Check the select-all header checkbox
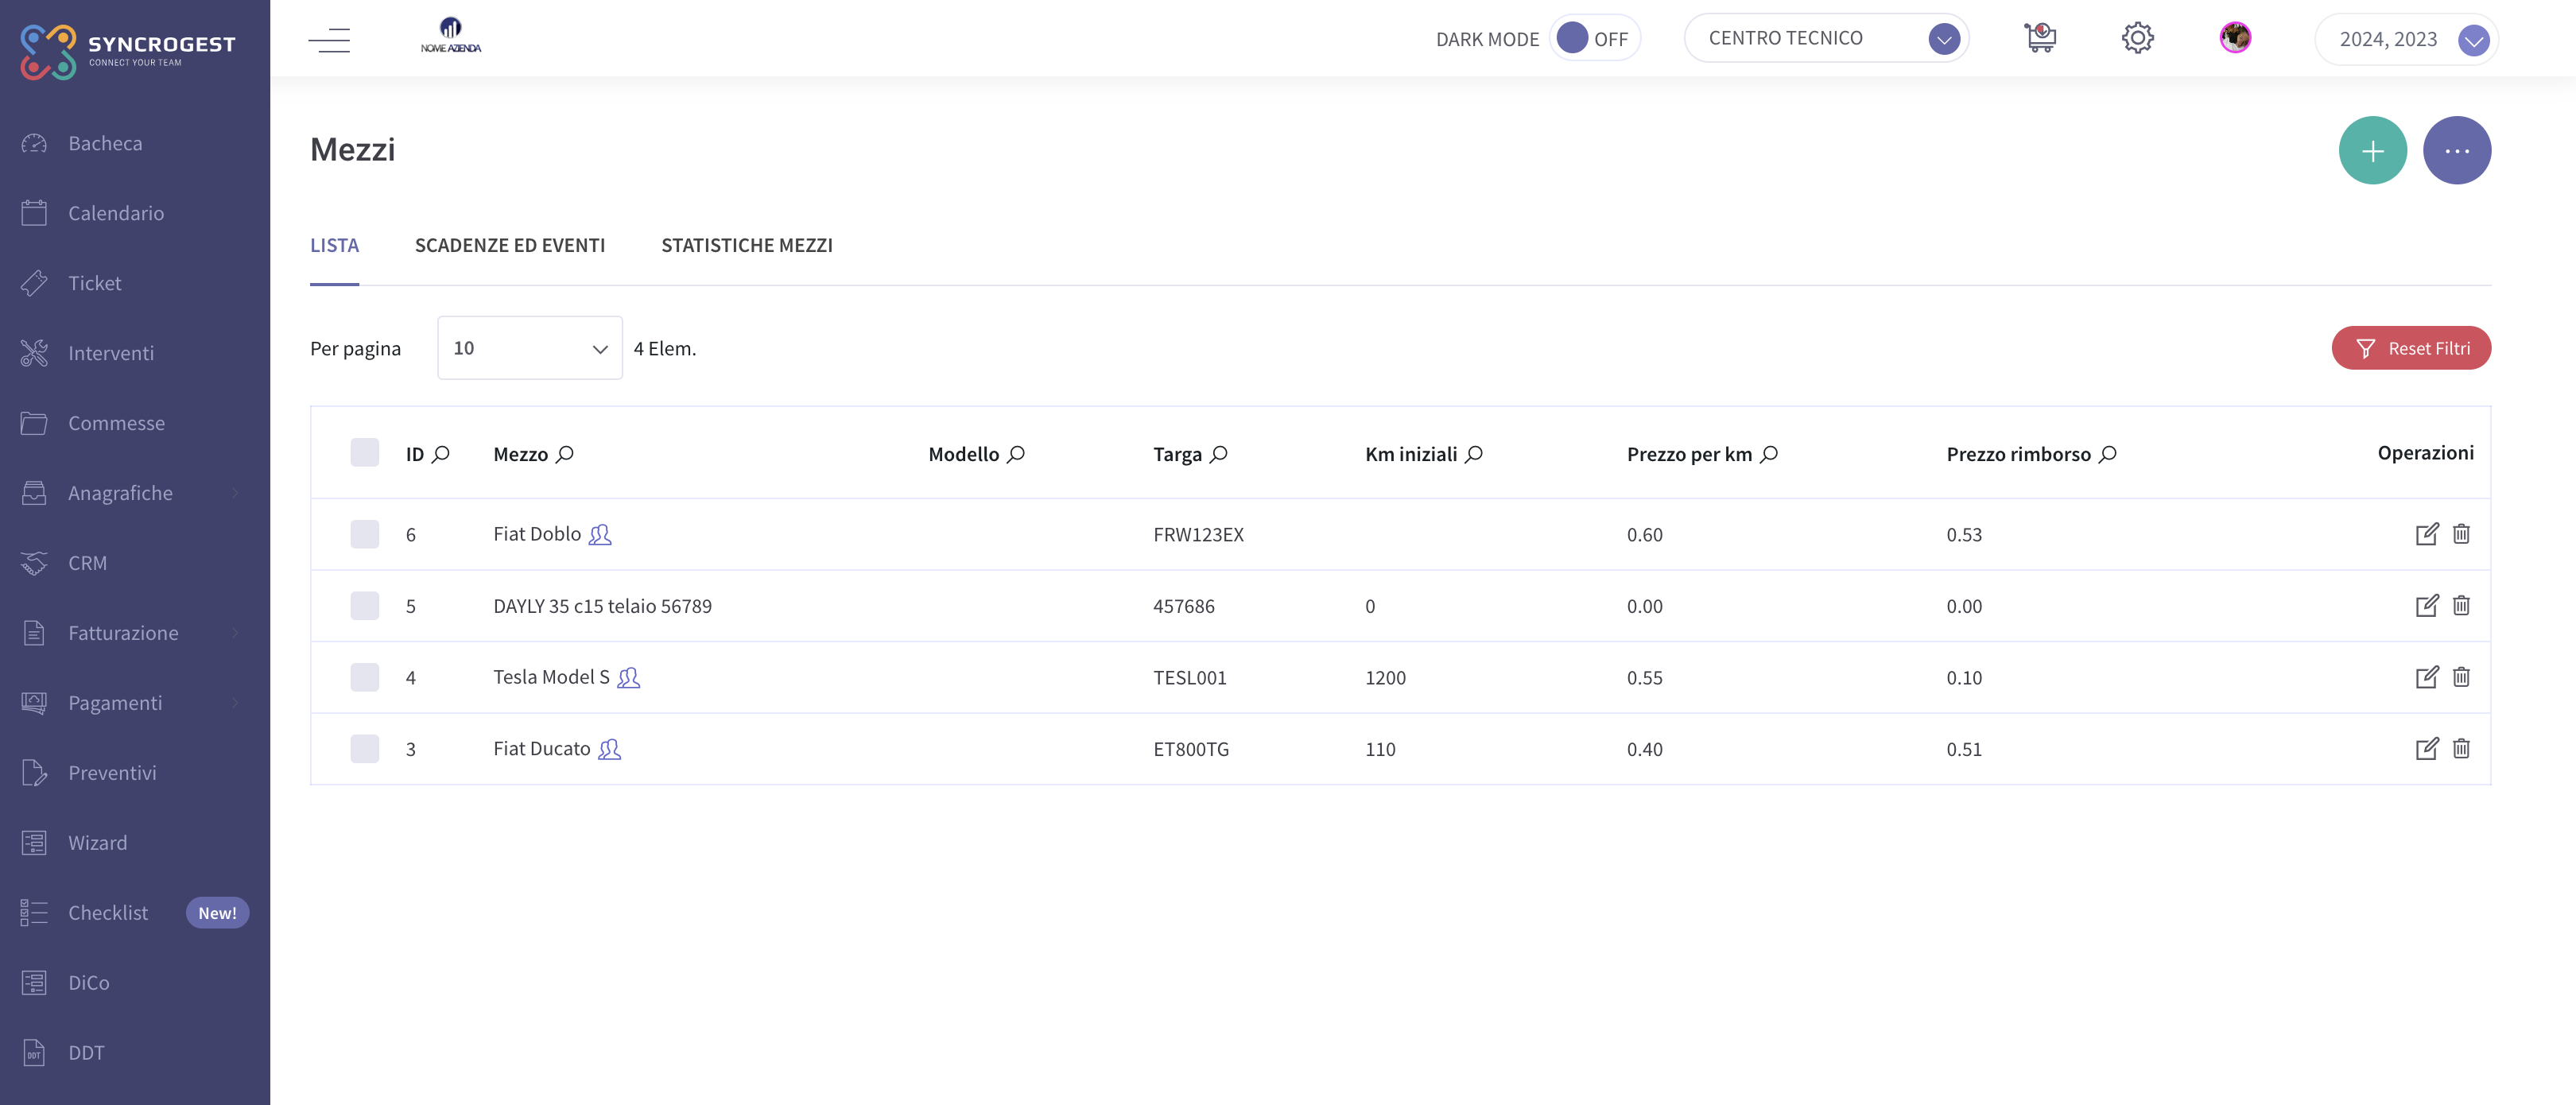The image size is (2576, 1105). click(365, 453)
